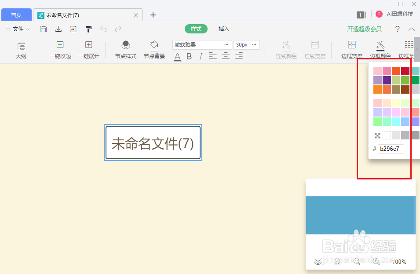This screenshot has width=420, height=274.
Task: Undo the last action
Action: click(x=103, y=29)
